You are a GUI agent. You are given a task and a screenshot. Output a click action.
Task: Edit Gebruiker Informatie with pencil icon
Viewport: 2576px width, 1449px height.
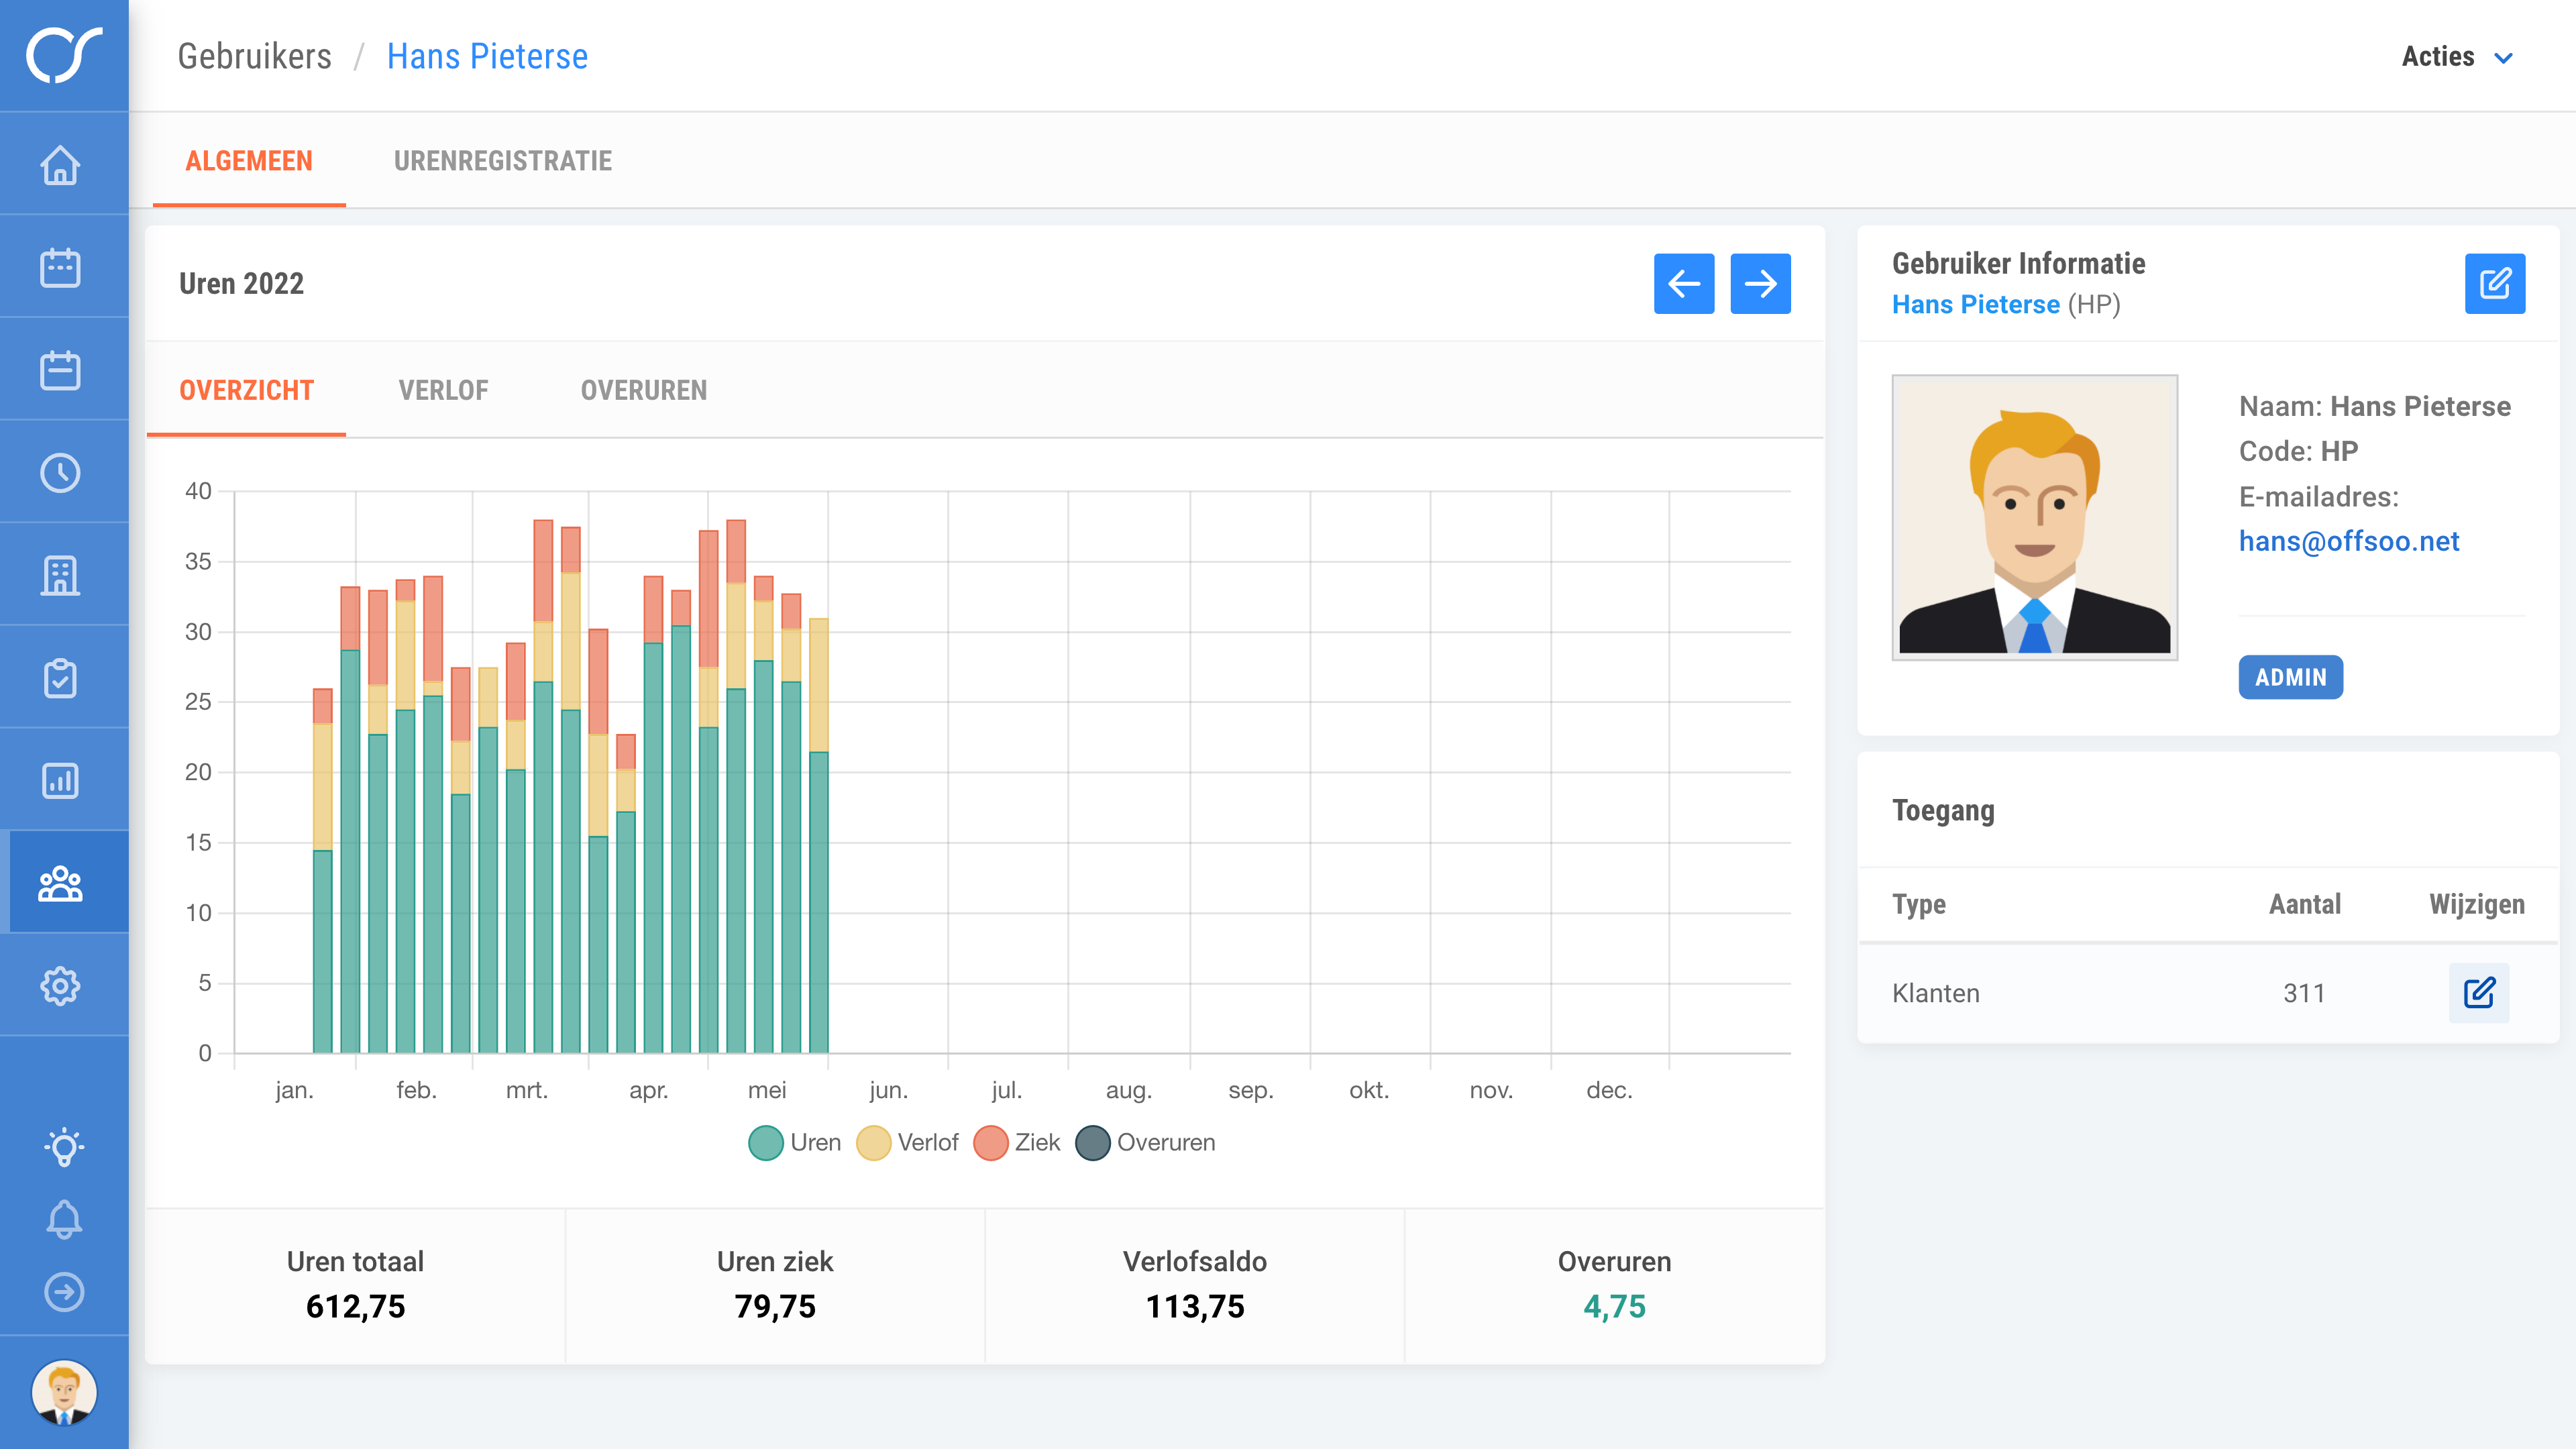coord(2494,284)
